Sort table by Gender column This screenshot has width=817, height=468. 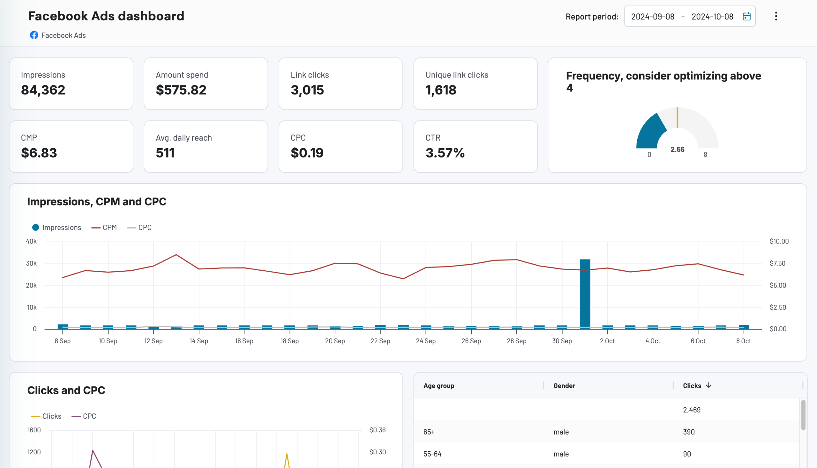564,385
